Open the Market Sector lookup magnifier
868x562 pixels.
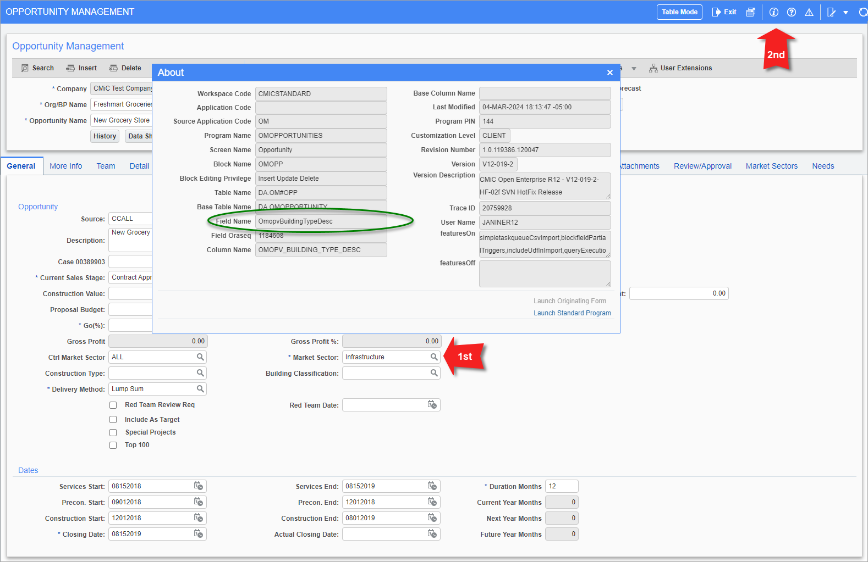(x=434, y=357)
